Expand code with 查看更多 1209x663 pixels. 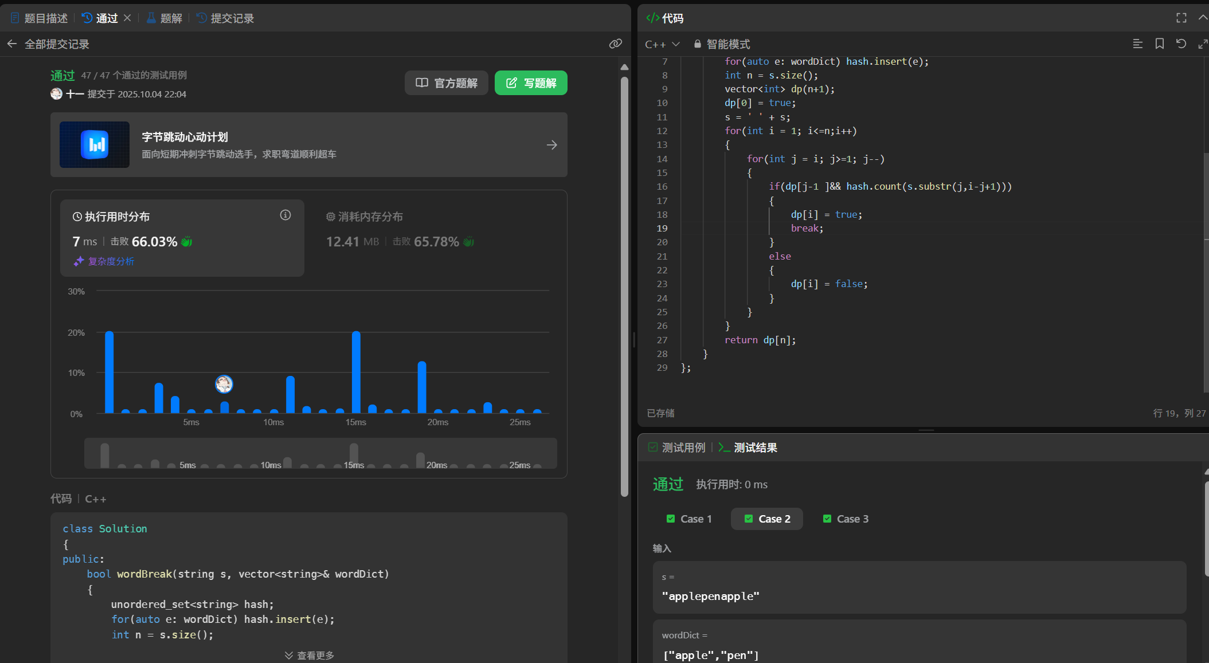(309, 655)
